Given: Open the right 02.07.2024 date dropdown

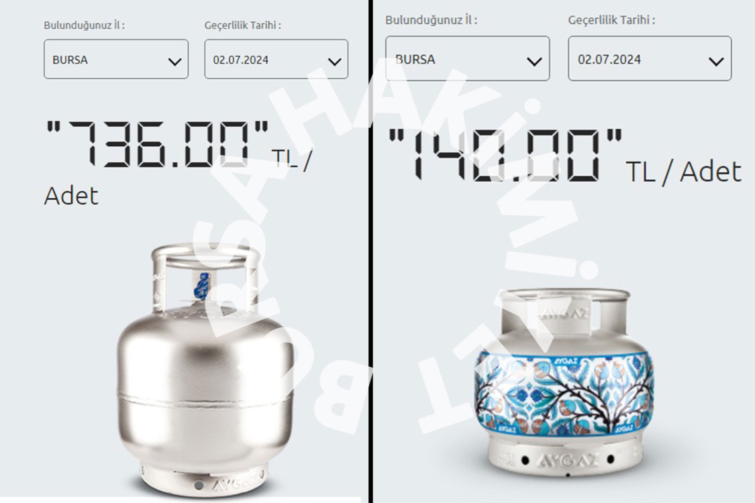Looking at the screenshot, I should coord(650,58).
